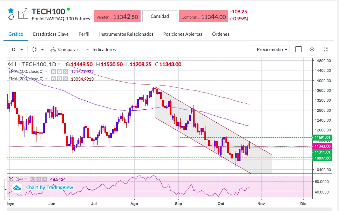Click the 11691.01 green price label
Viewport: 339px width, 211px height.
tap(322, 137)
